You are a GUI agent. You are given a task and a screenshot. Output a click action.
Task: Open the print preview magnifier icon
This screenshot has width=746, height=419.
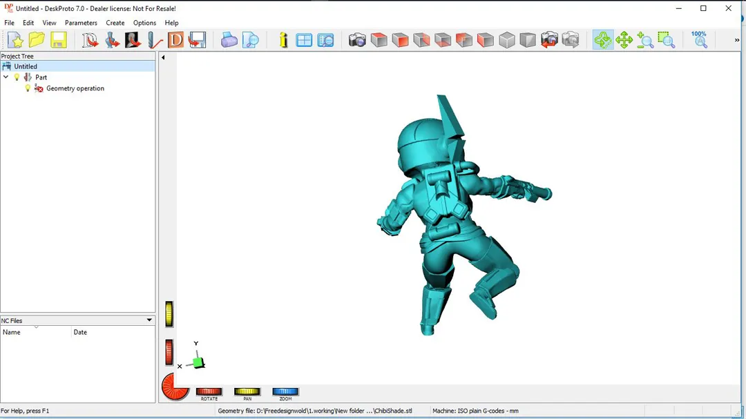(251, 40)
